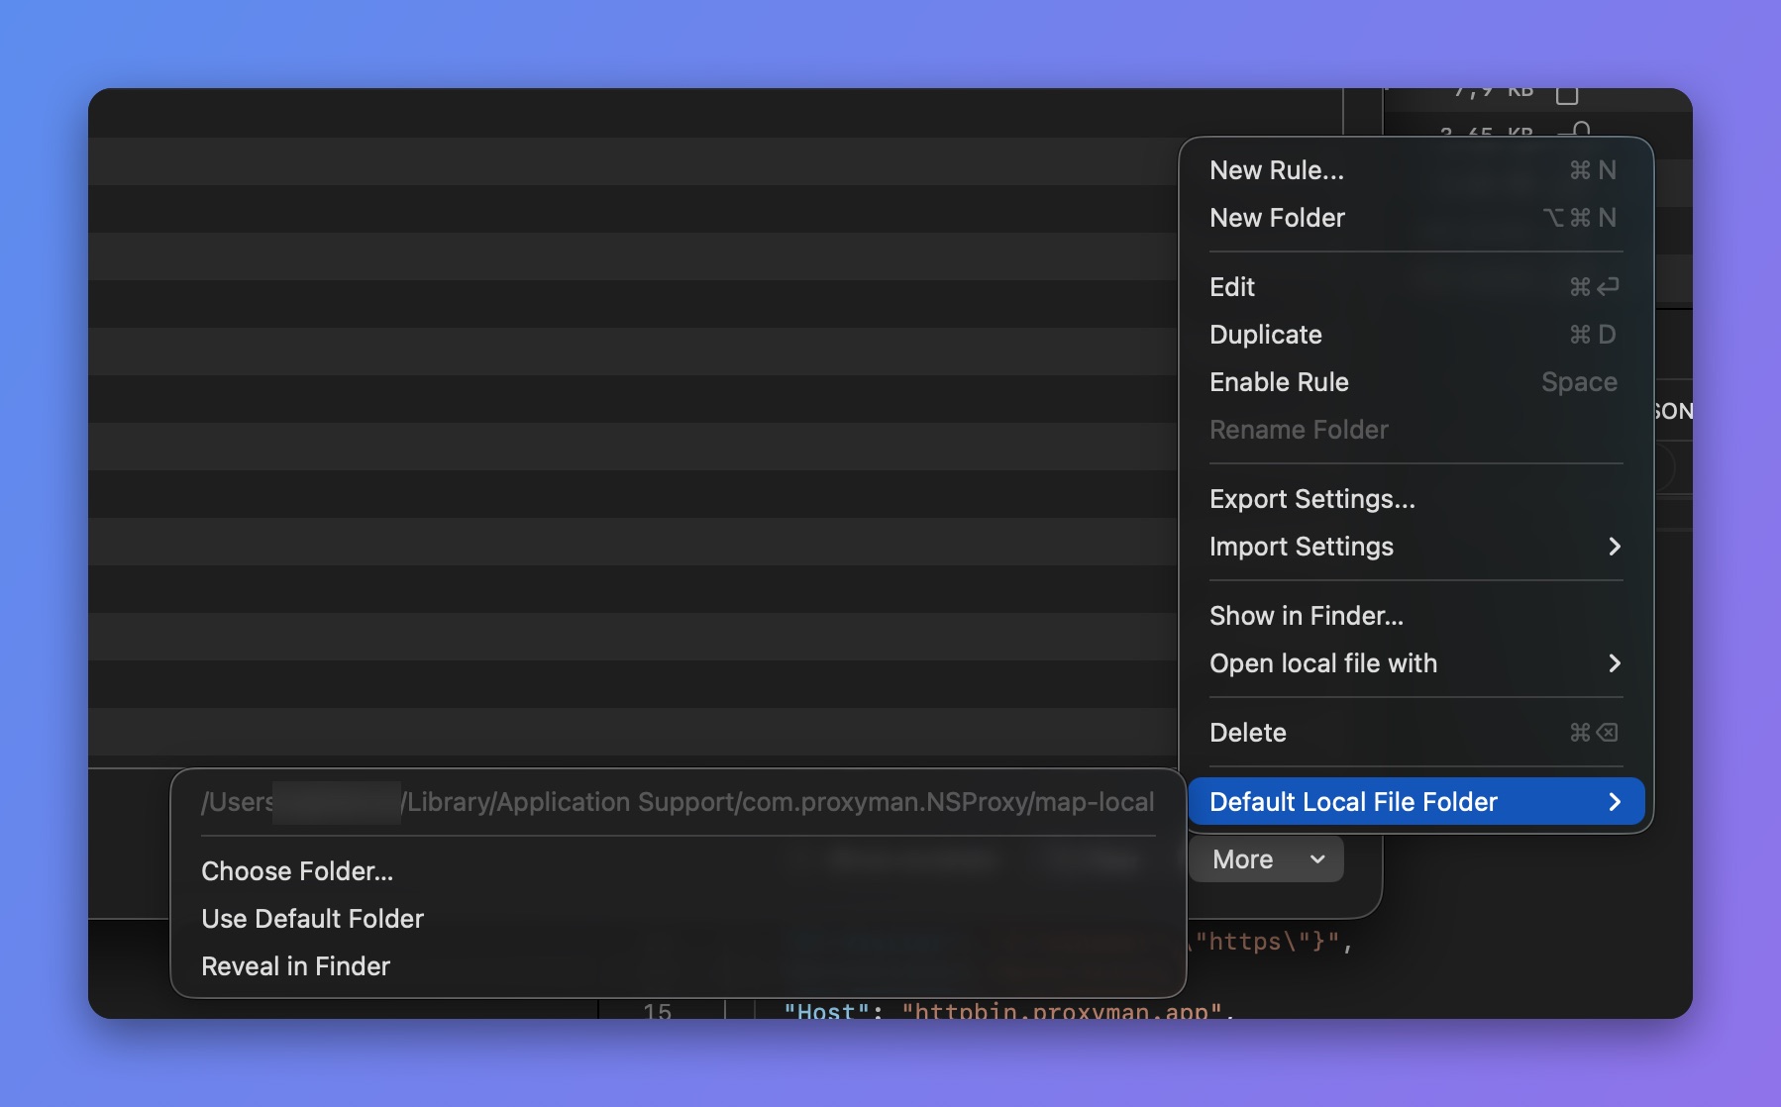Expand Import Settings submenu

pyautogui.click(x=1415, y=547)
